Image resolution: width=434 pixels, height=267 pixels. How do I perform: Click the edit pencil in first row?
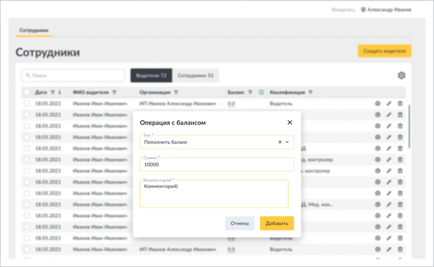pyautogui.click(x=389, y=104)
